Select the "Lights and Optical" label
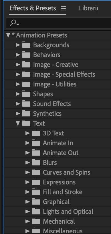Image resolution: width=111 pixels, height=234 pixels. 68,212
